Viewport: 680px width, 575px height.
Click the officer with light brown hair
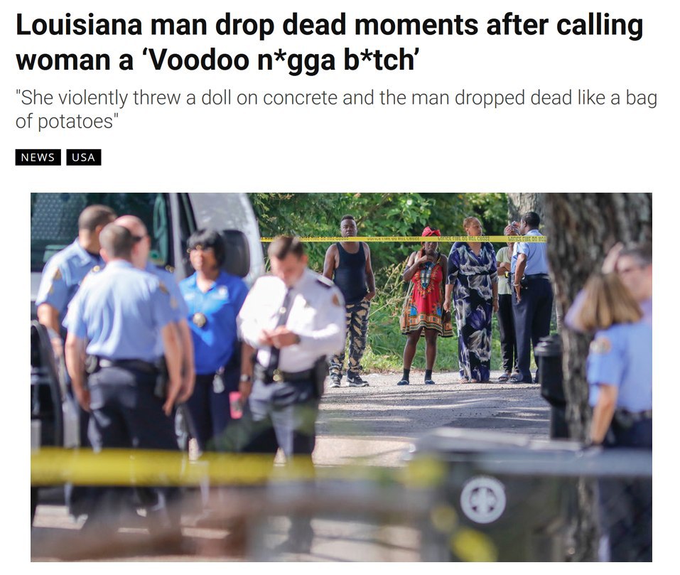pos(616,390)
